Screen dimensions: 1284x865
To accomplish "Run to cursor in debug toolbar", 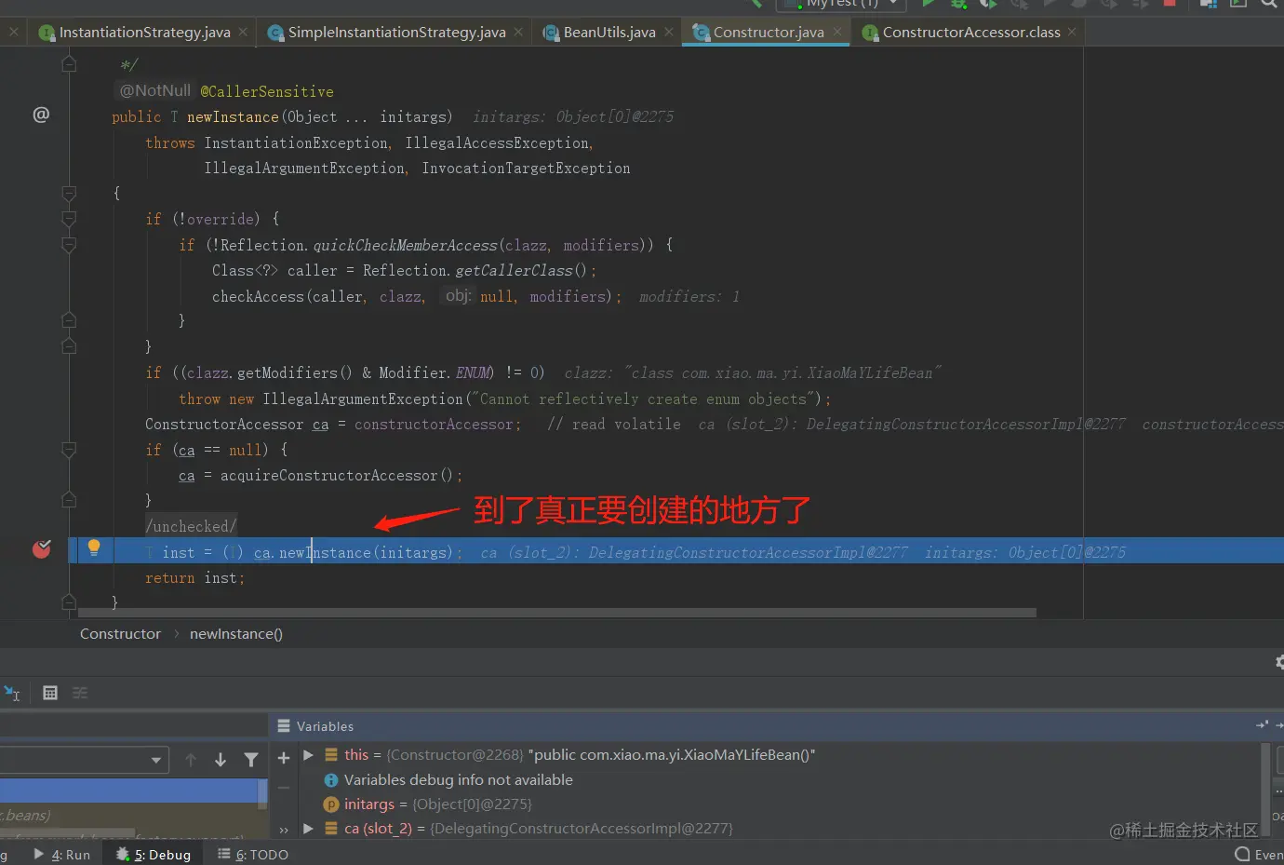I will click(x=12, y=693).
